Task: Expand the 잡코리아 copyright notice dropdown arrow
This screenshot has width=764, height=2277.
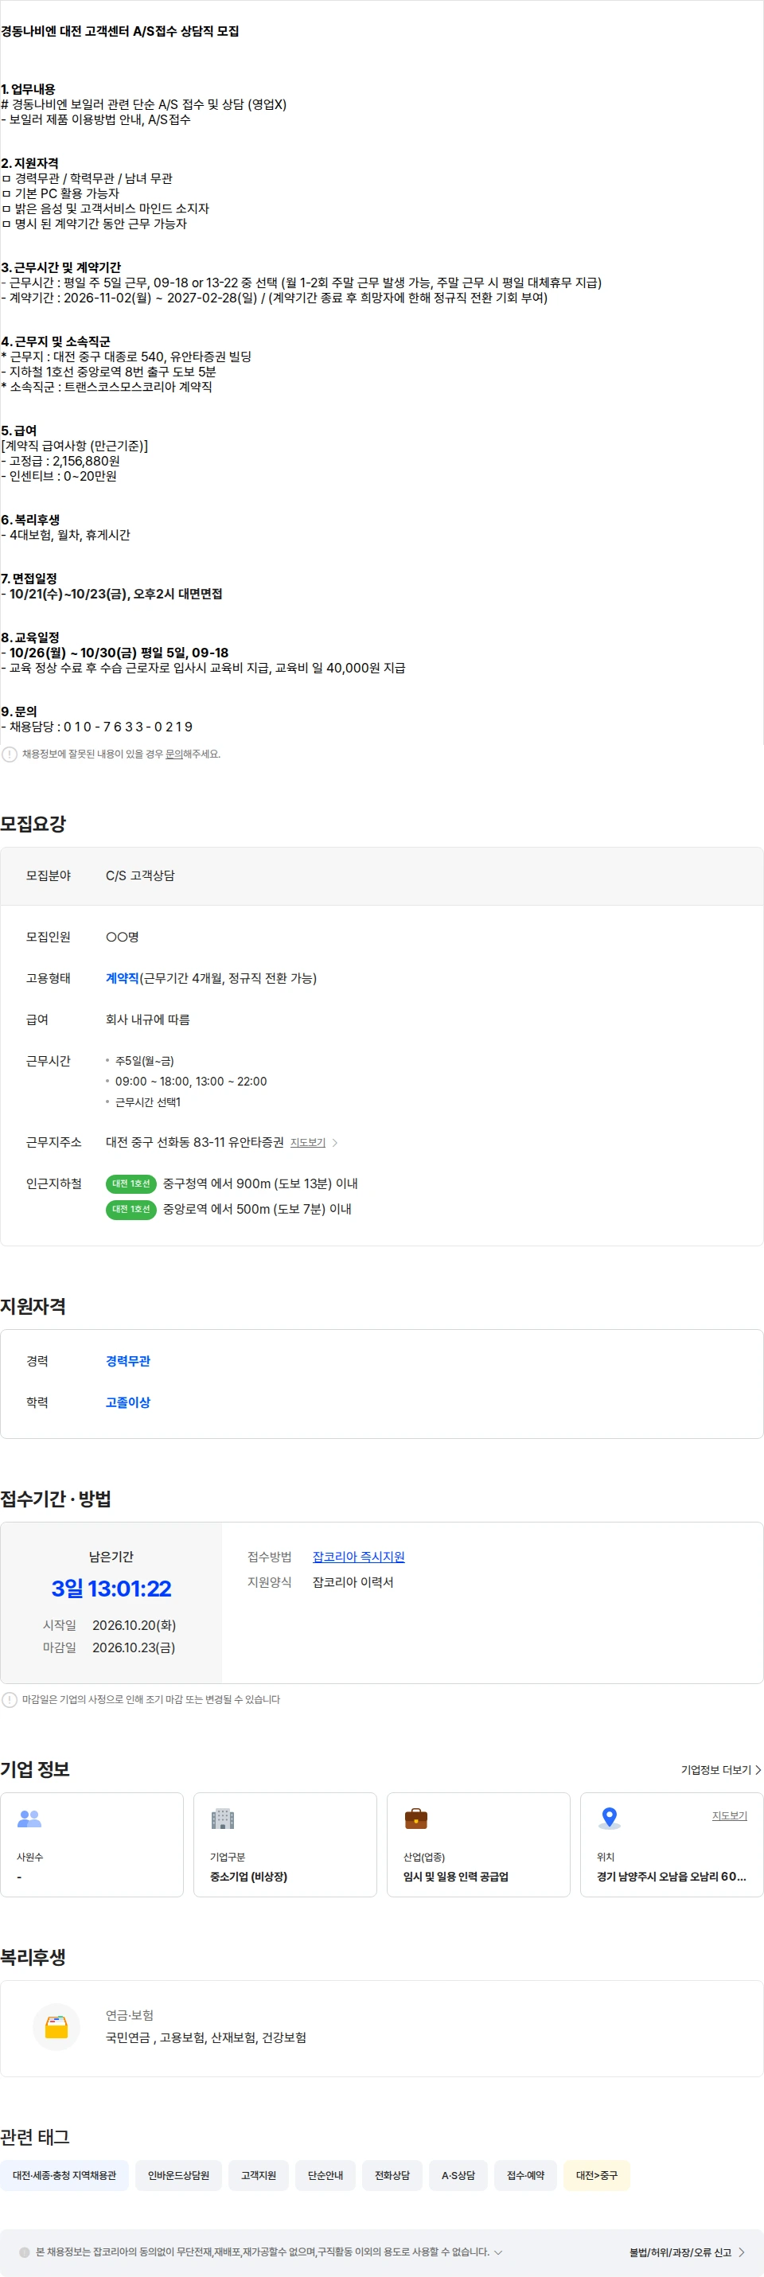Action: pos(498,2252)
